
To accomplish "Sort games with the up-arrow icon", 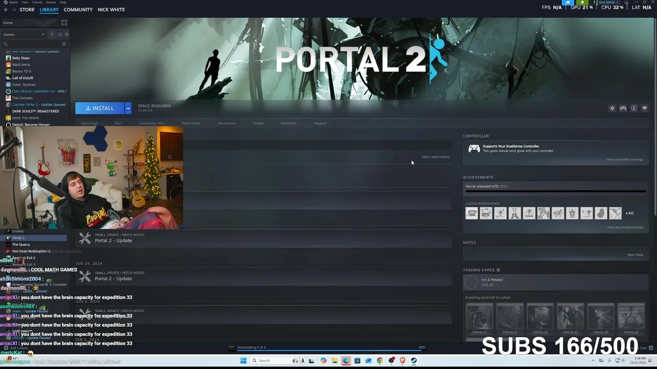I will pyautogui.click(x=51, y=34).
